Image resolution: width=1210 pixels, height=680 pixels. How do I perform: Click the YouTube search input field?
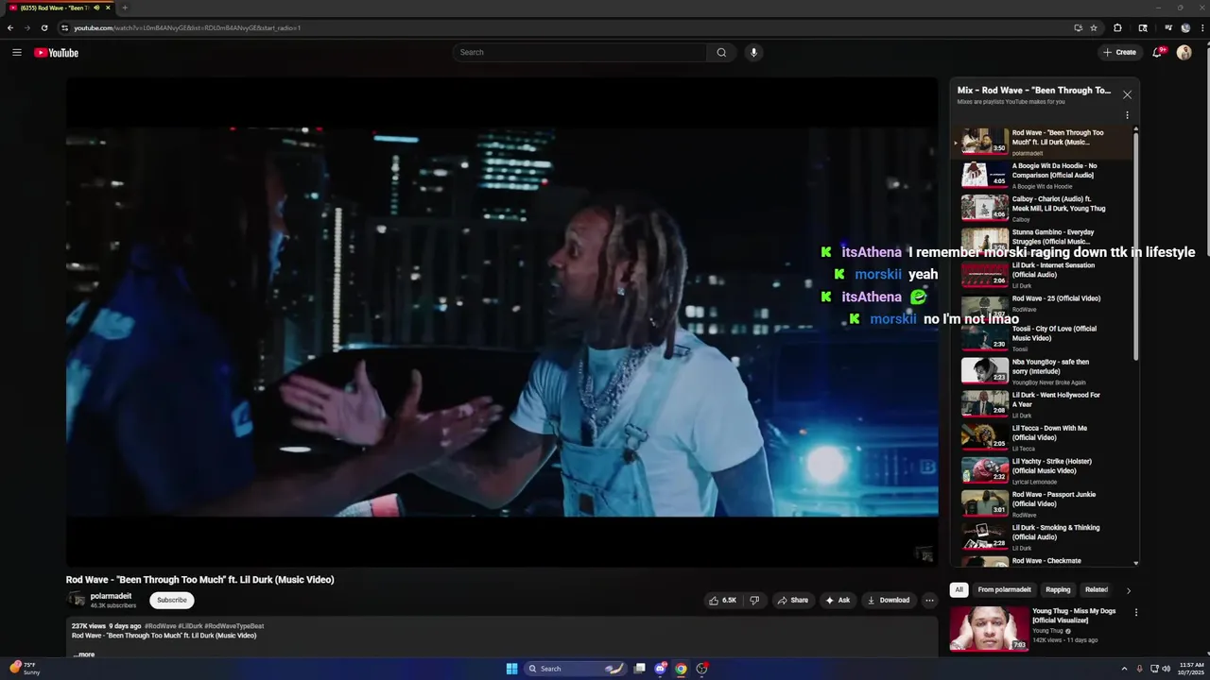[x=580, y=53]
